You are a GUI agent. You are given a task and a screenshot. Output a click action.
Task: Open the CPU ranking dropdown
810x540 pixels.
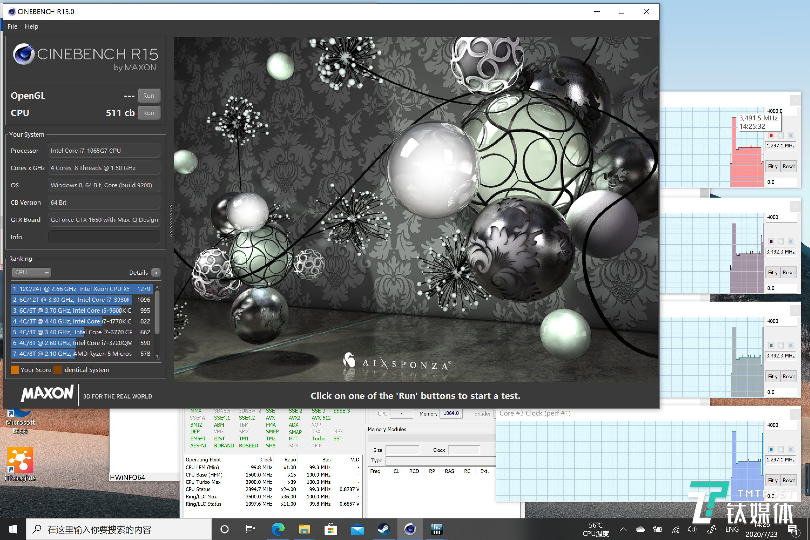coord(31,272)
